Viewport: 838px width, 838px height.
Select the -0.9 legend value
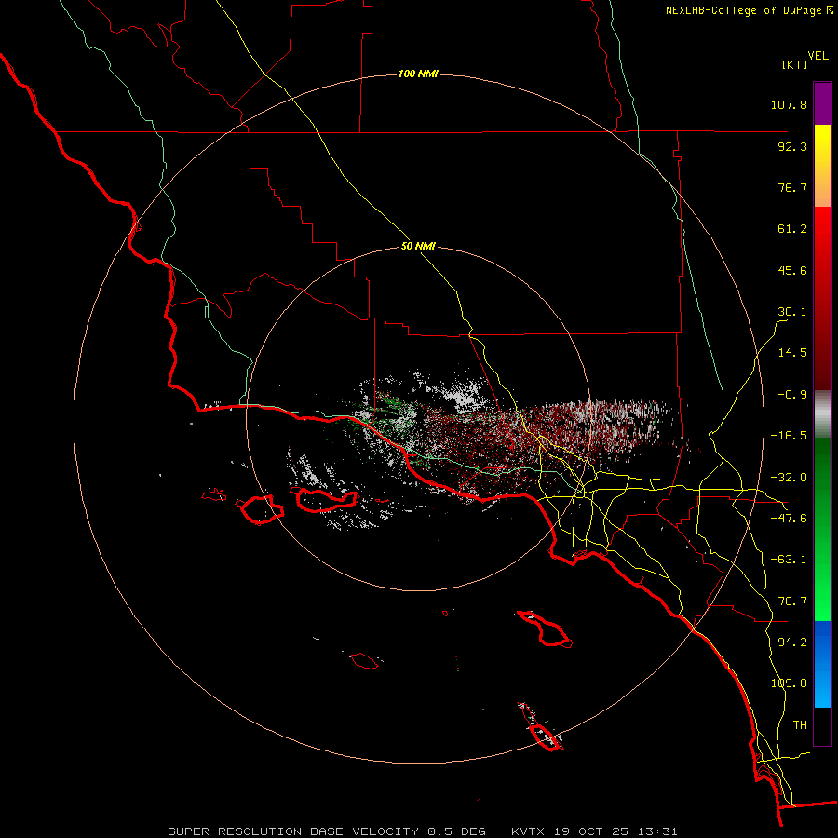(792, 395)
